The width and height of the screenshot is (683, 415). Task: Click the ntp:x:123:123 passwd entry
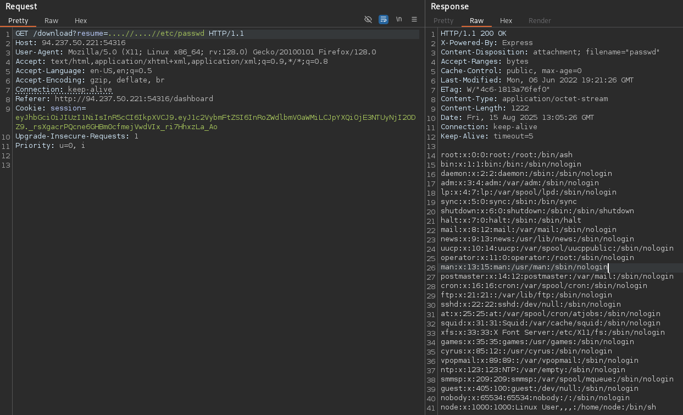533,370
